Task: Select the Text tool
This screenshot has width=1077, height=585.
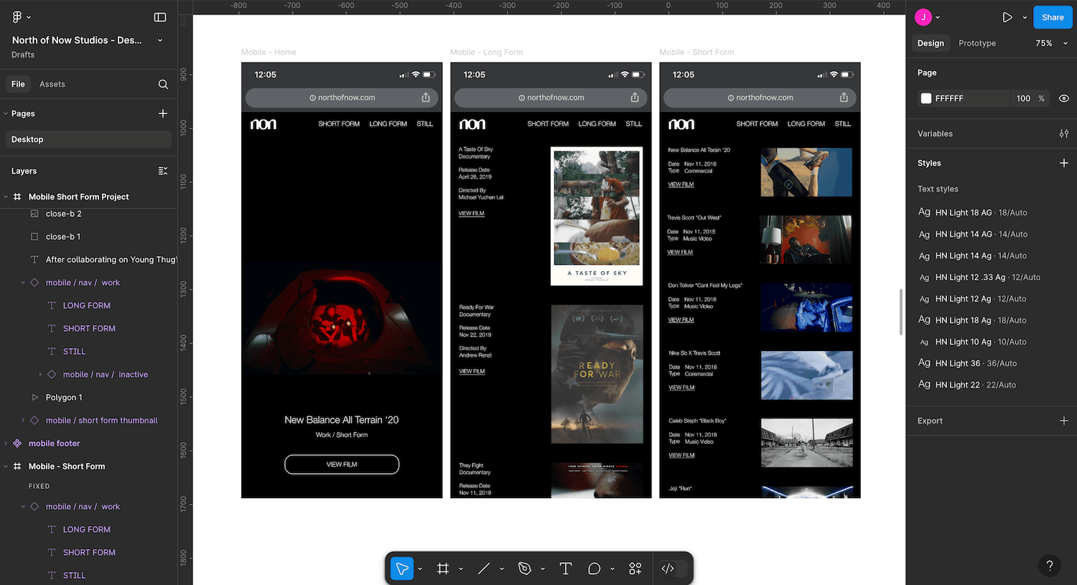Action: [x=566, y=568]
